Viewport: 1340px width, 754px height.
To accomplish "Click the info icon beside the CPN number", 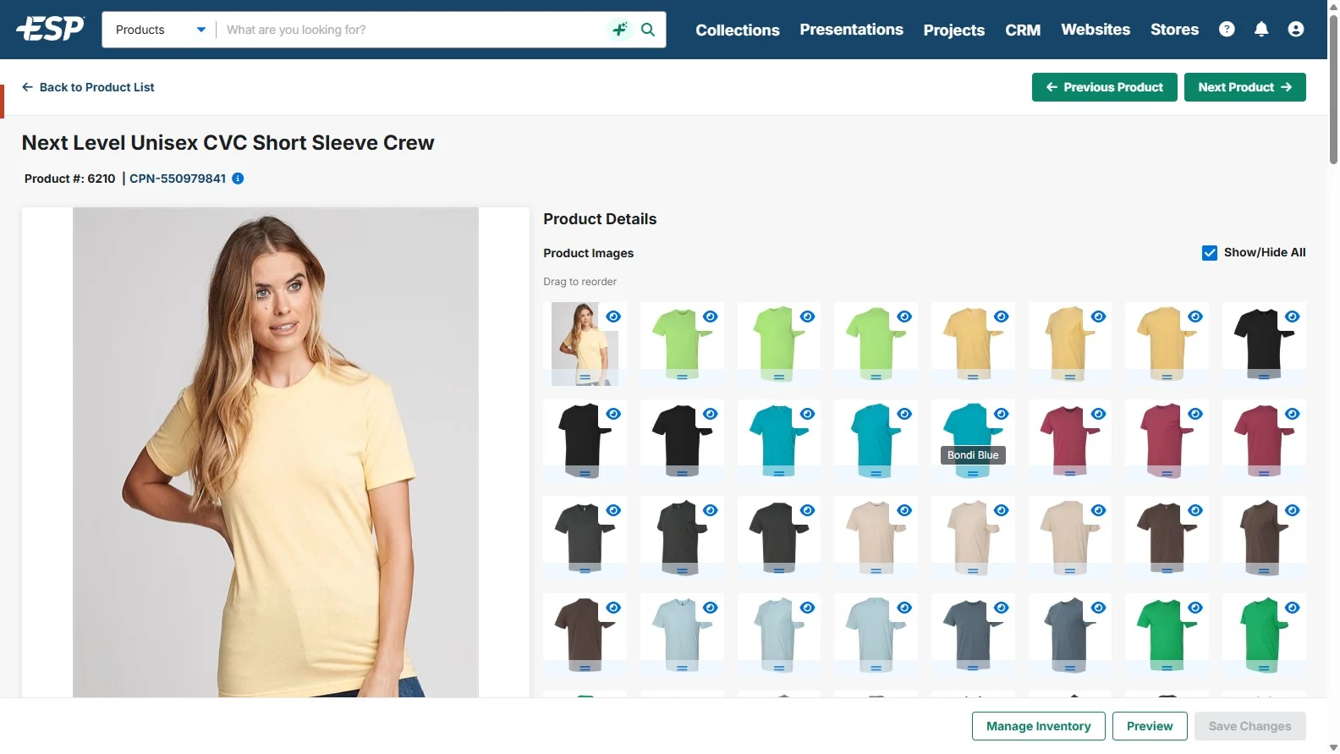I will pyautogui.click(x=238, y=179).
